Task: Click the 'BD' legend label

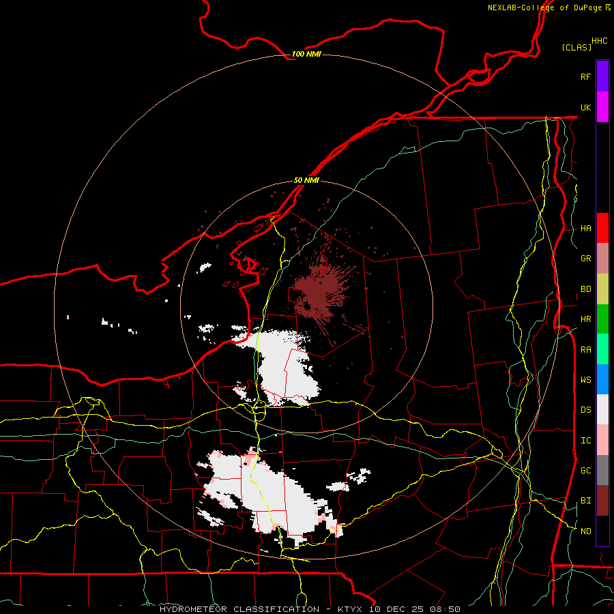Action: point(585,289)
